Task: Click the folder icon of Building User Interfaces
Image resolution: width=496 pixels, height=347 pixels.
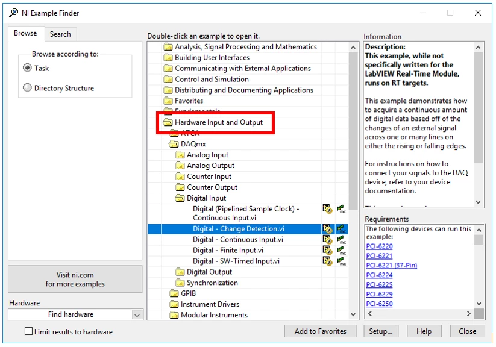Action: pyautogui.click(x=168, y=58)
